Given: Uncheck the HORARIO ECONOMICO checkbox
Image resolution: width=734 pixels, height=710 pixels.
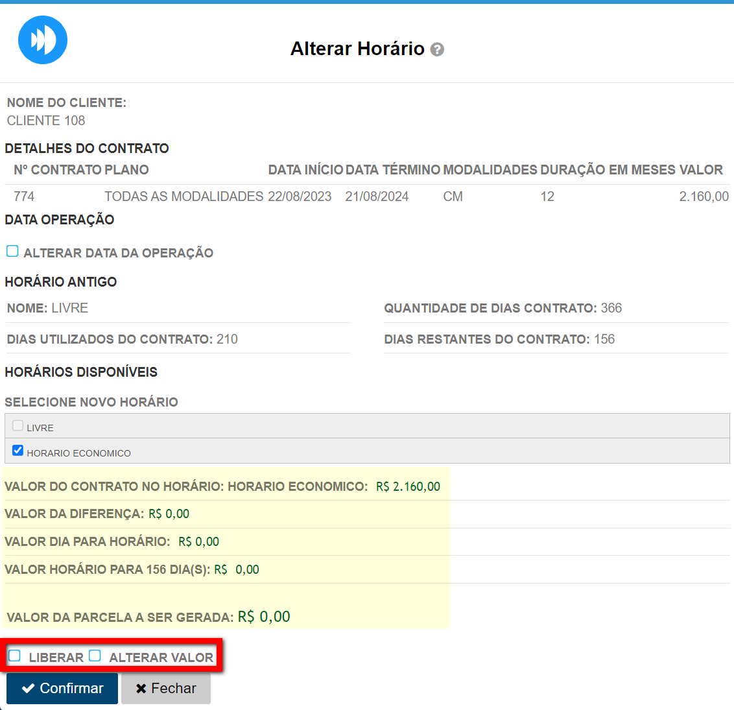Looking at the screenshot, I should [18, 451].
